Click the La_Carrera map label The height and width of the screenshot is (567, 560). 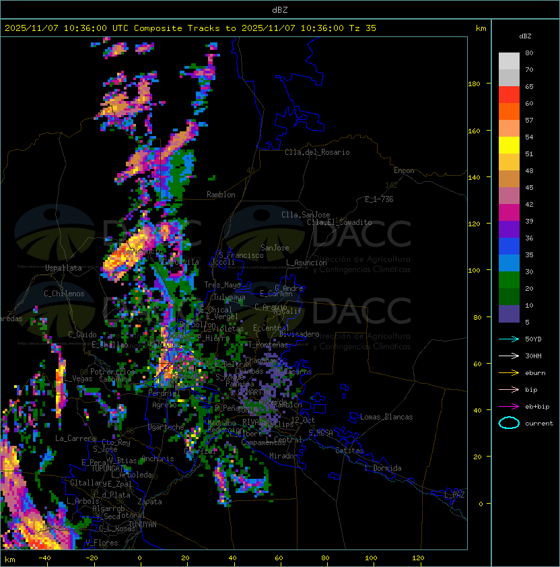click(x=76, y=438)
